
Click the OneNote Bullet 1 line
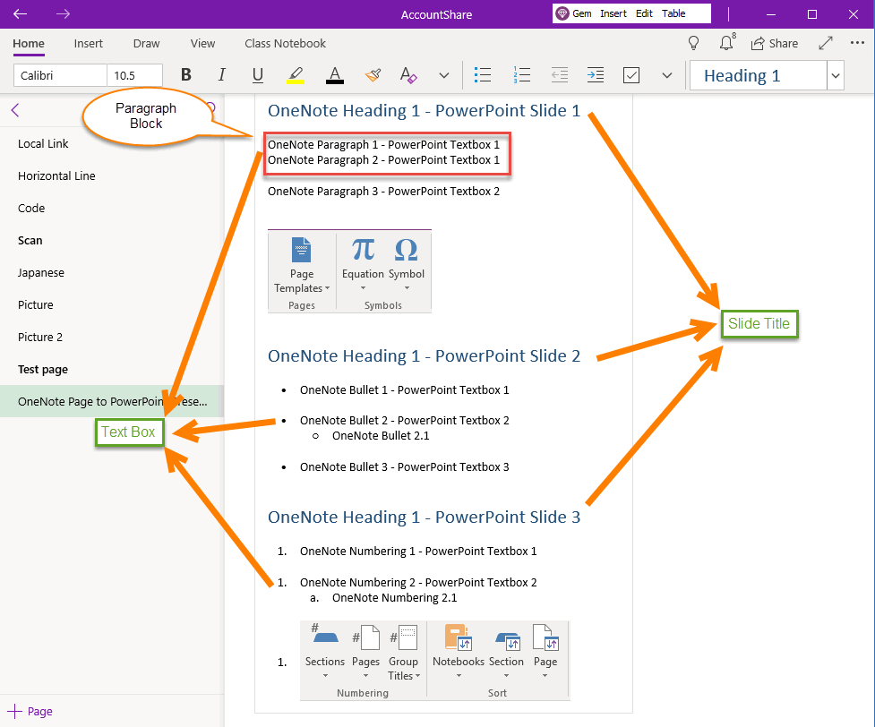coord(405,390)
